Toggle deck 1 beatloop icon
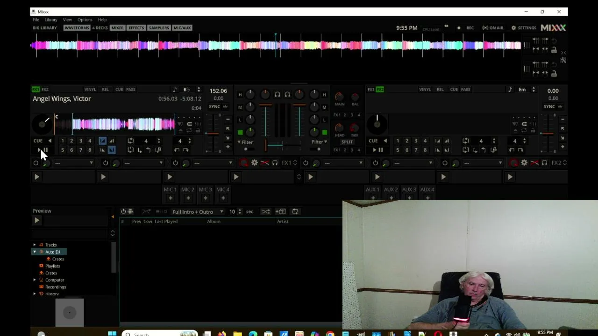The image size is (598, 336). coord(130,140)
